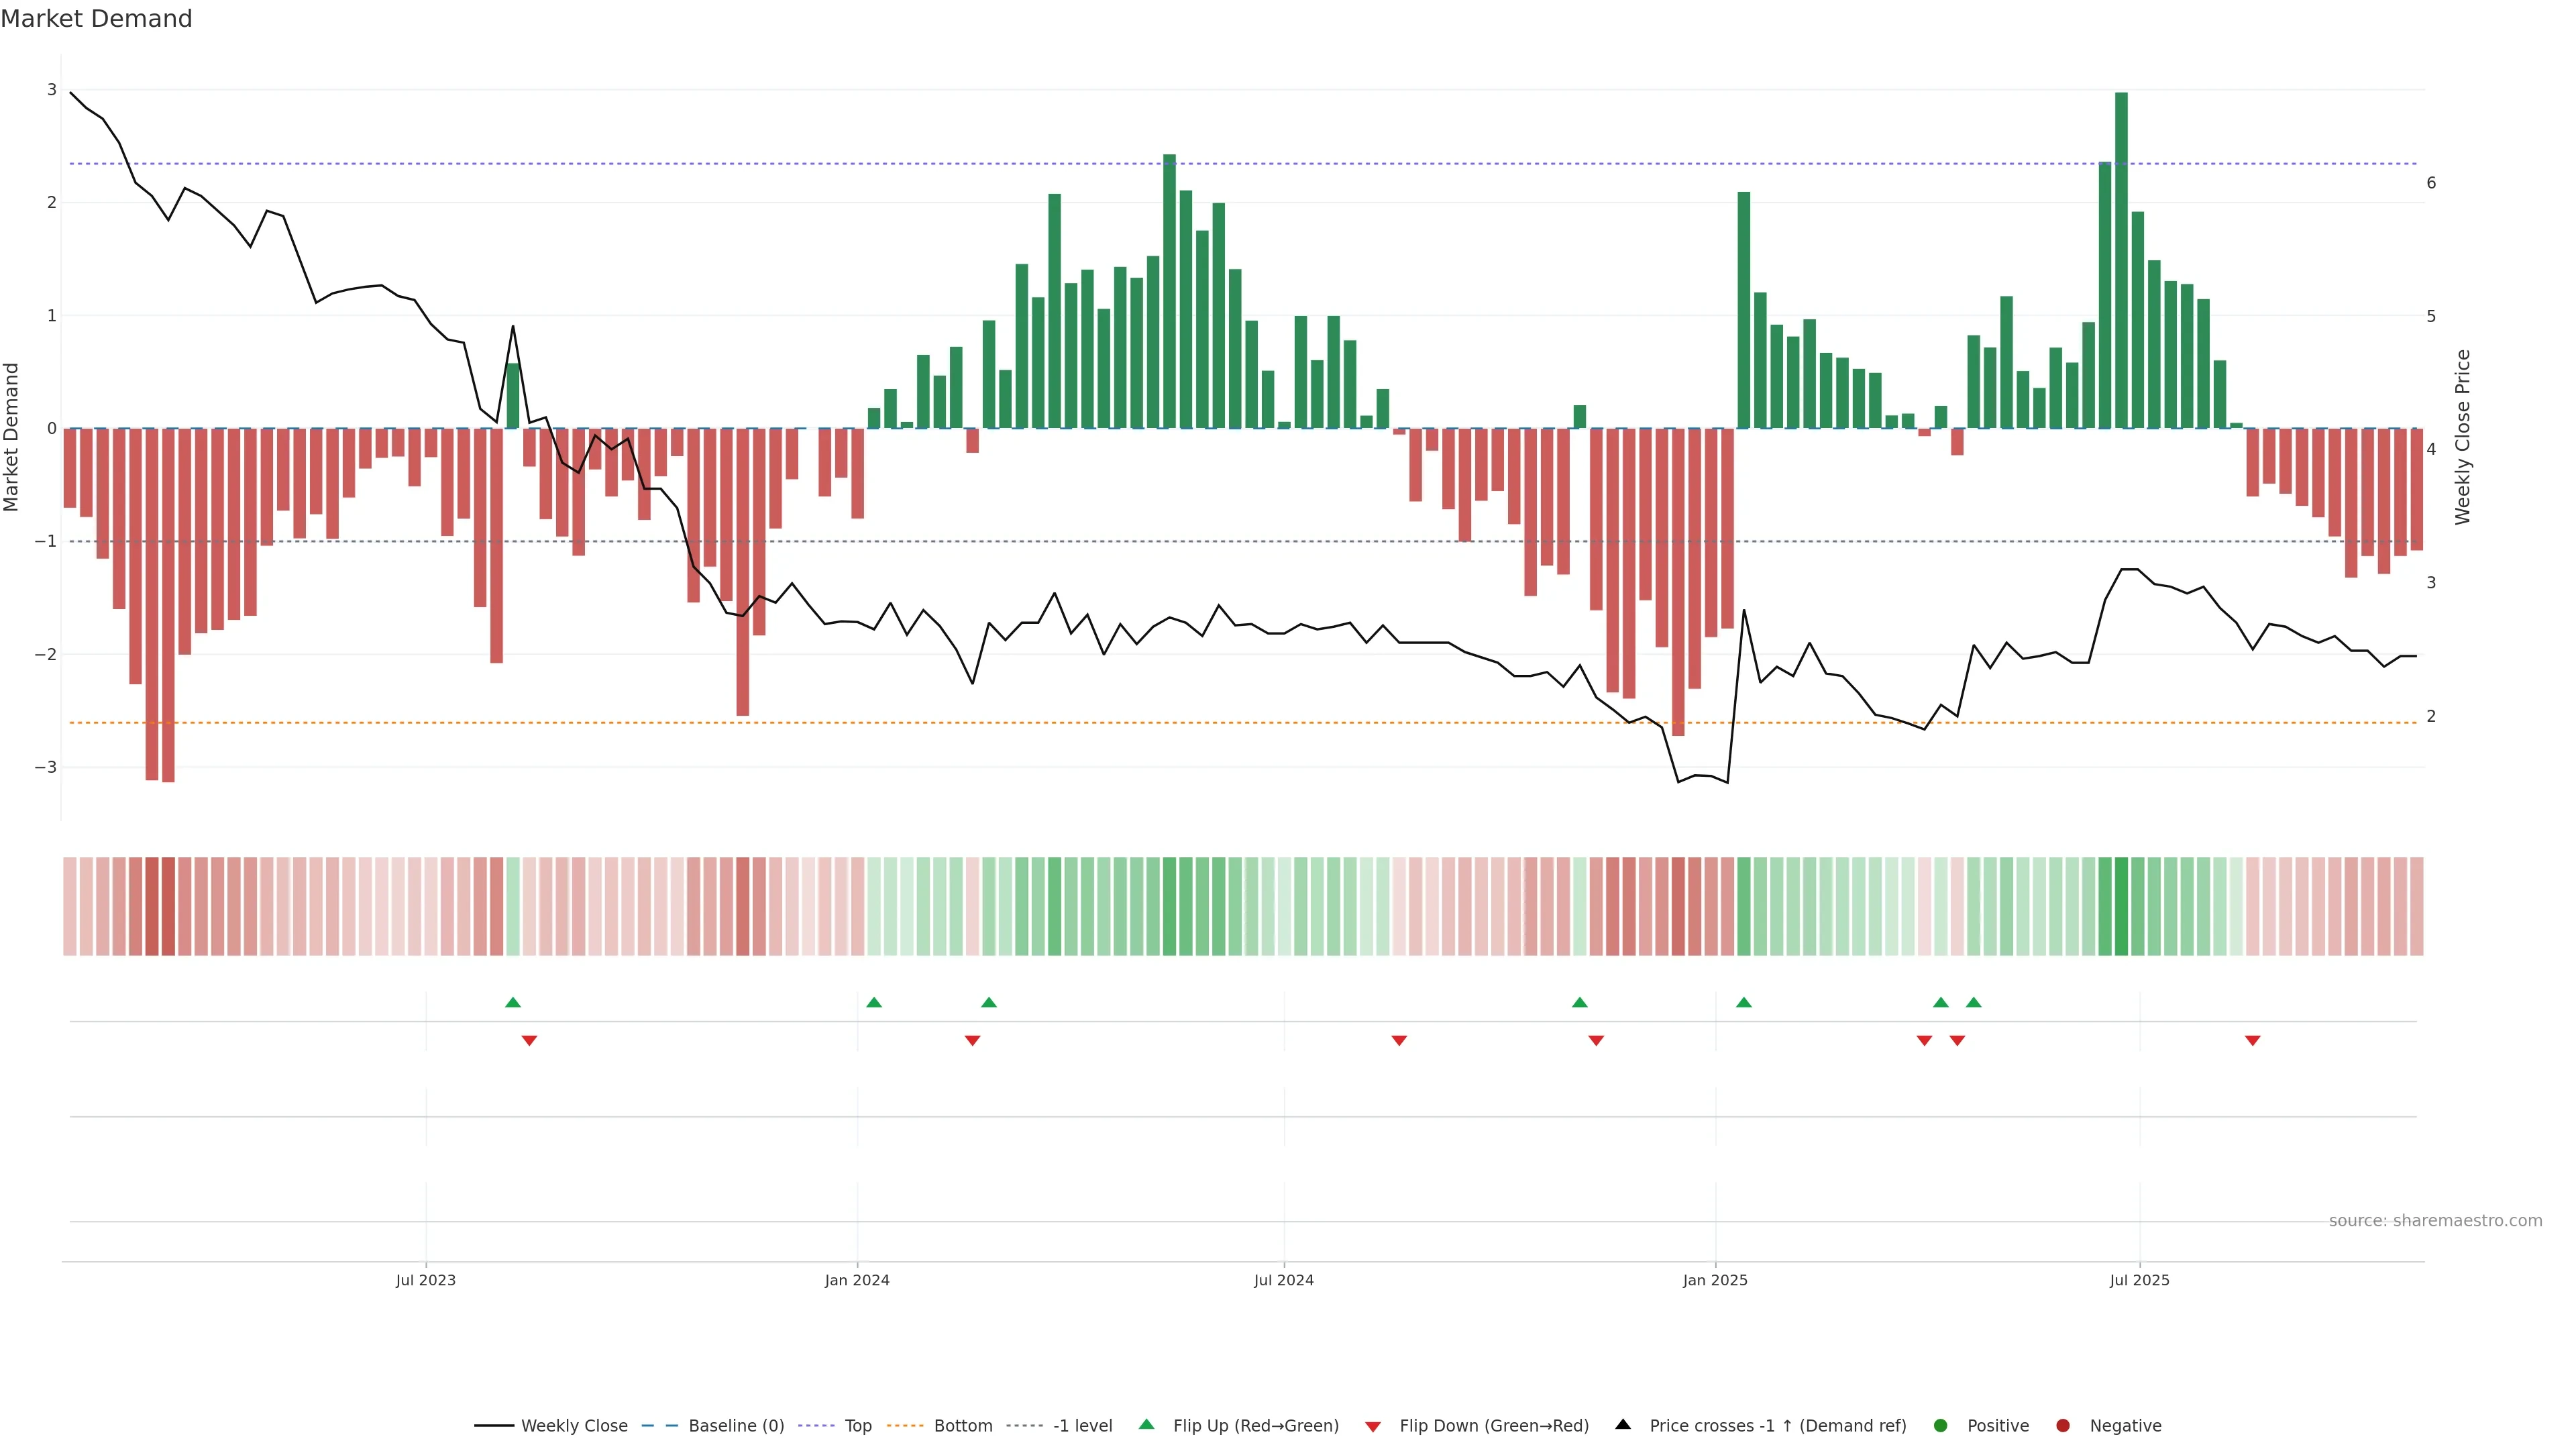Hide the Top dotted line legend item

click(x=857, y=1426)
